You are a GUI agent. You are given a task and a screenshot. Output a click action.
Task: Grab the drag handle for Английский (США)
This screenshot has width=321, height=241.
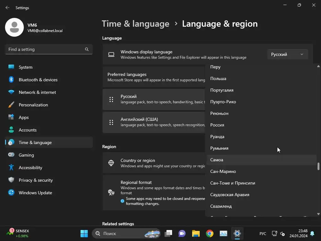[111, 122]
